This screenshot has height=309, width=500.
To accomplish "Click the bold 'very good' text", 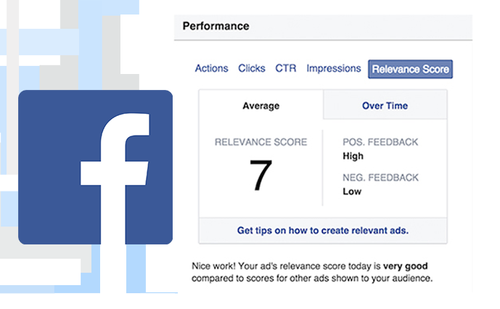I will click(405, 266).
